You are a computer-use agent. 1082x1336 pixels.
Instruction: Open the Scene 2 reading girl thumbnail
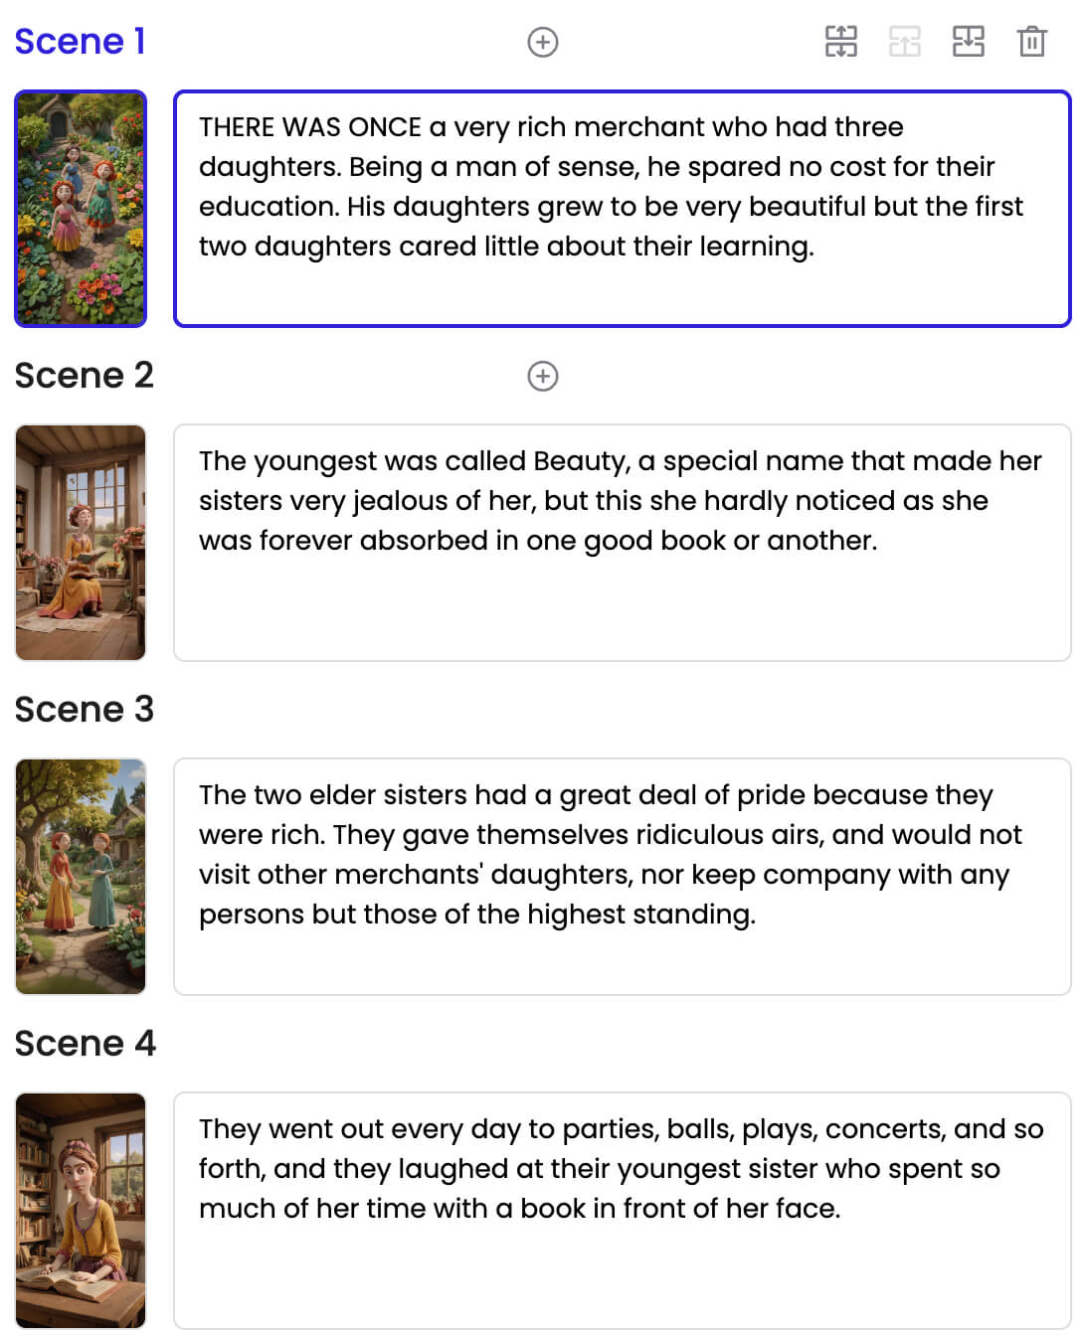tap(81, 543)
